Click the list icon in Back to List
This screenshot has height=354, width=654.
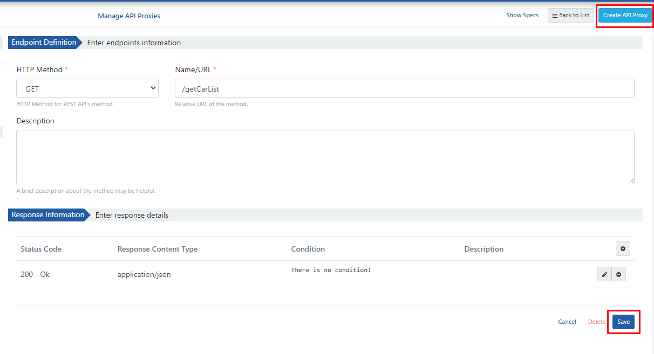(x=555, y=16)
